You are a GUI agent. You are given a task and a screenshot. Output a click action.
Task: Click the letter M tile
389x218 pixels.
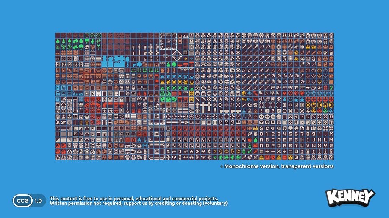click(331, 140)
